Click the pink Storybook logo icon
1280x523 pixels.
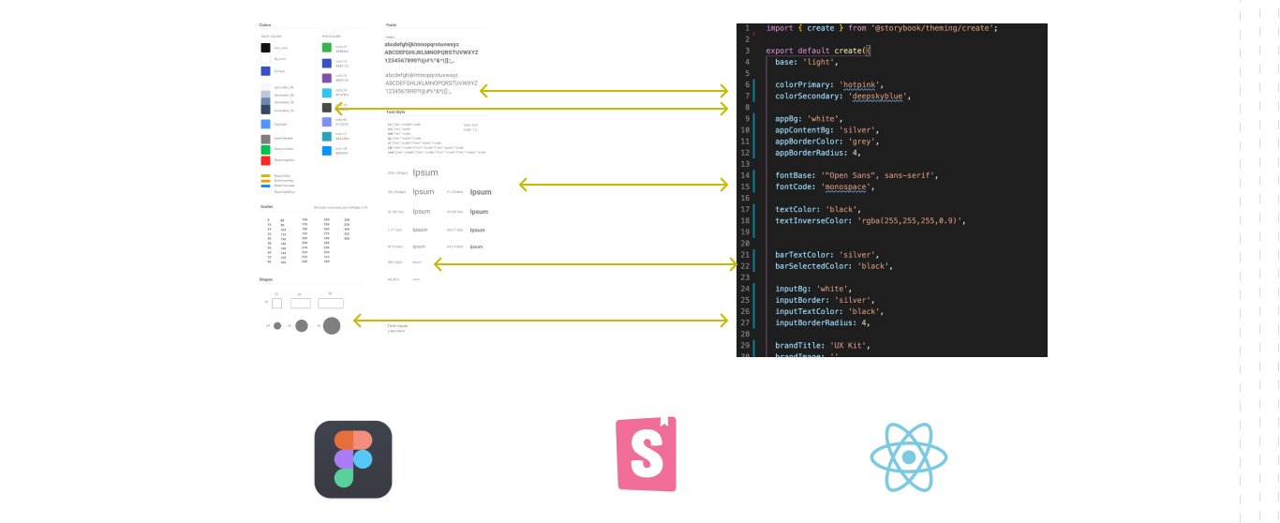pos(646,455)
